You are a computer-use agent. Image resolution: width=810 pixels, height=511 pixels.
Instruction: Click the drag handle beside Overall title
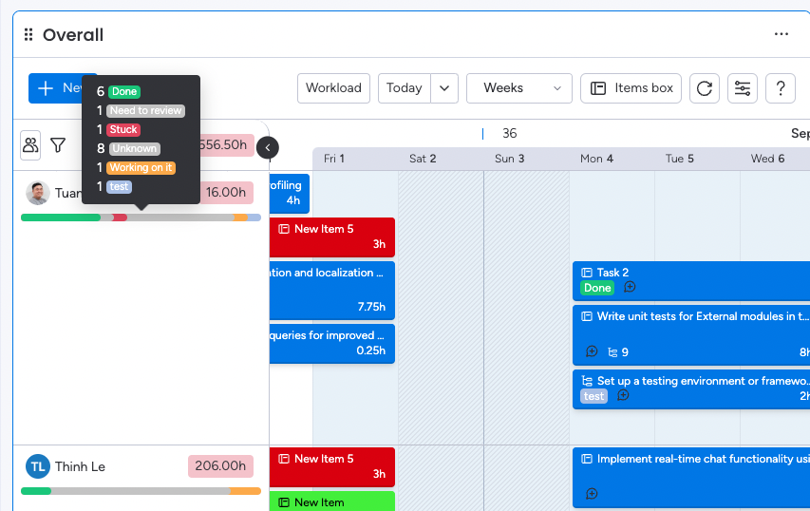tap(28, 35)
